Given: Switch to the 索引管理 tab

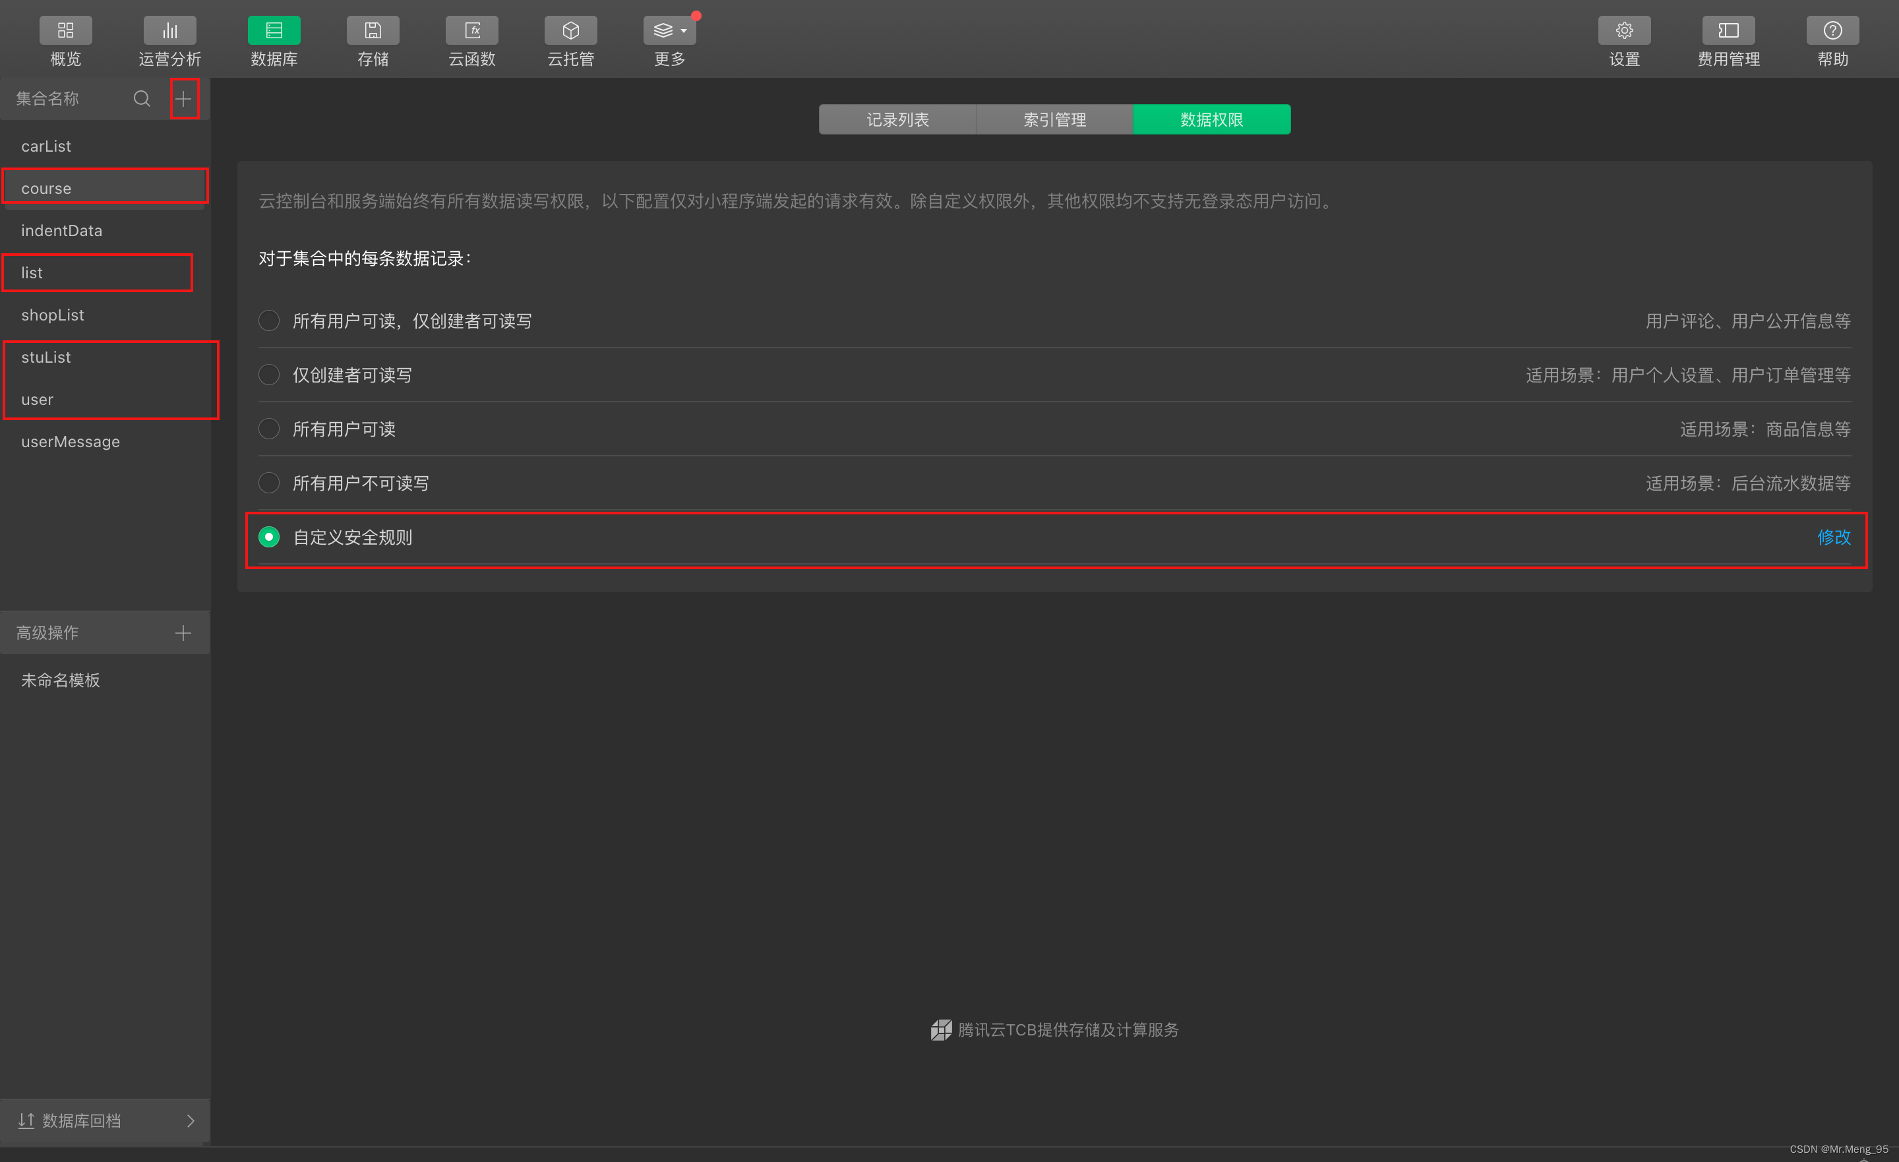Looking at the screenshot, I should point(1054,119).
